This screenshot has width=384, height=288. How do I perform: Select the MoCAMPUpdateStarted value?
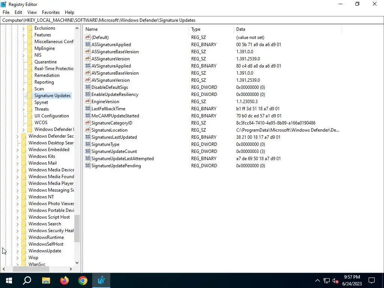click(115, 115)
